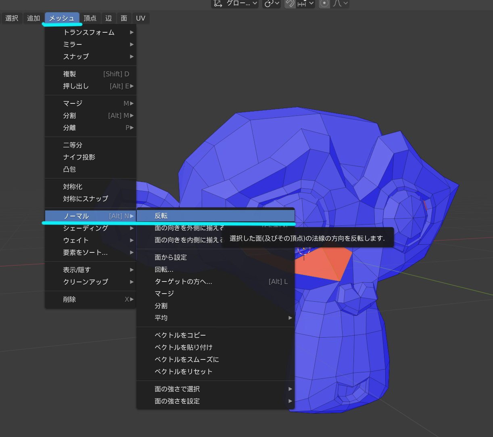Expand マージ (M) in the mesh menu
The width and height of the screenshot is (493, 437).
point(90,103)
